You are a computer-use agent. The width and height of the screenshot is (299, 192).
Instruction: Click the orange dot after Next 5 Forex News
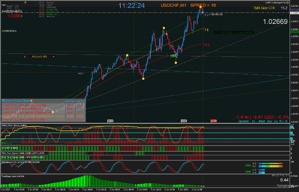31,101
